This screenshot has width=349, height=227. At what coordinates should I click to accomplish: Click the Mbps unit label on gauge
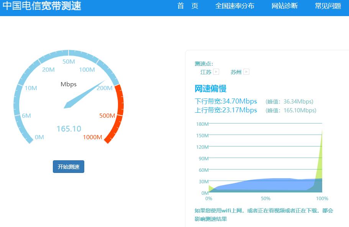[69, 84]
